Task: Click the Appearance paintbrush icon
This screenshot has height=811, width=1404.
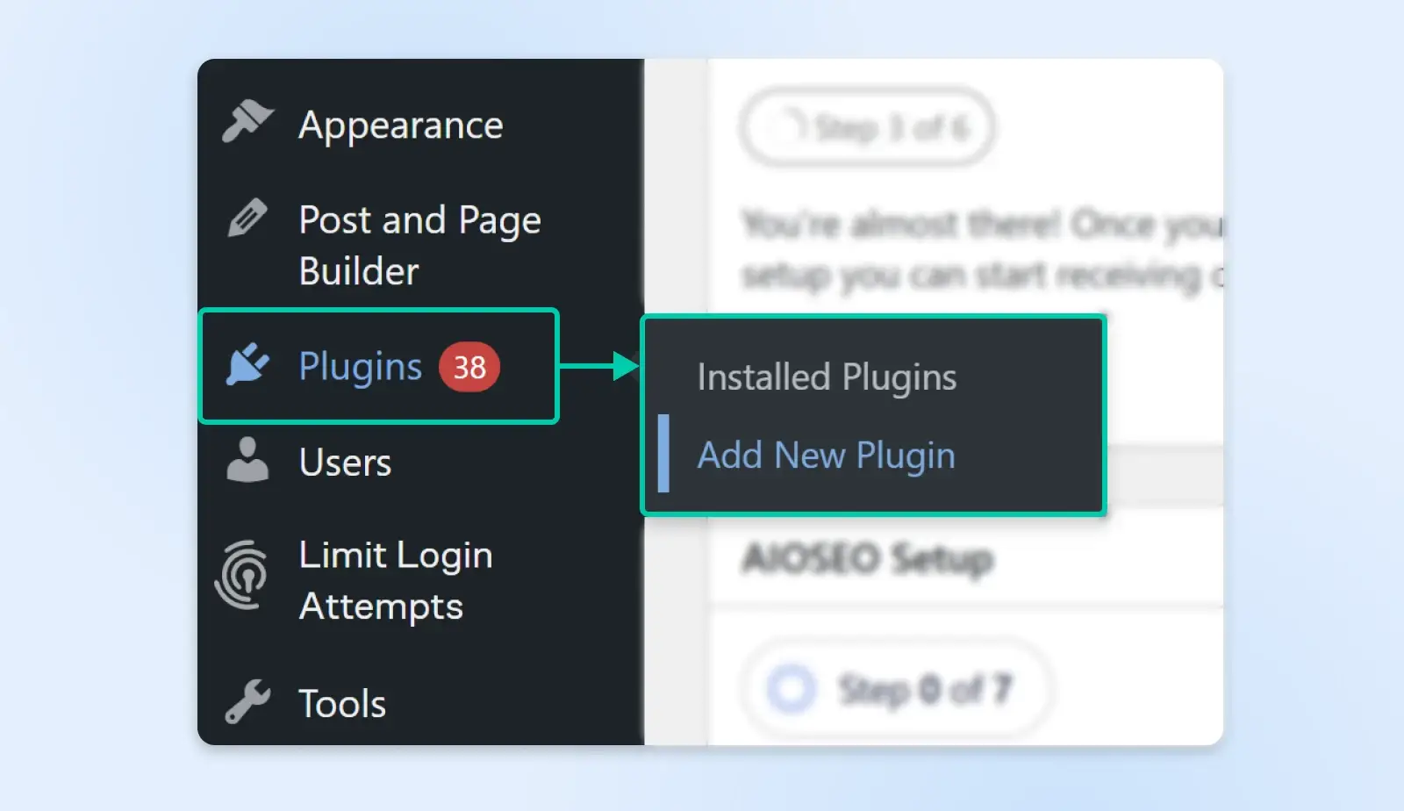Action: (x=247, y=122)
